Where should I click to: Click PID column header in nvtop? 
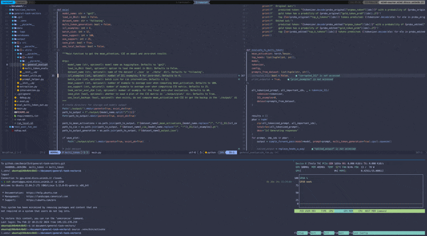tap(301, 211)
